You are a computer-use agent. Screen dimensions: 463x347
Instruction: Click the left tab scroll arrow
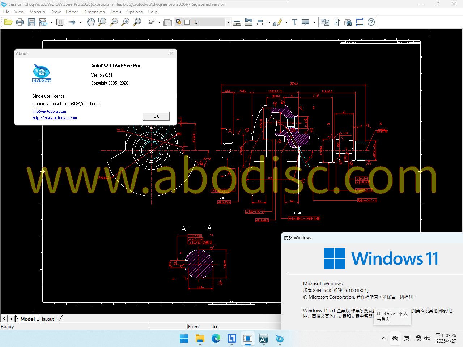coord(4,319)
